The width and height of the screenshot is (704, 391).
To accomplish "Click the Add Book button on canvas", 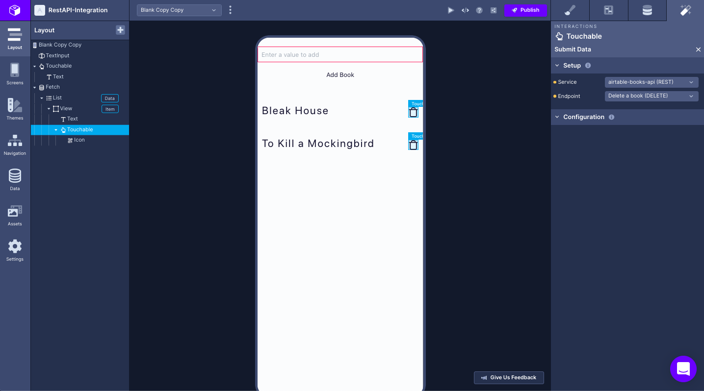I will click(340, 75).
